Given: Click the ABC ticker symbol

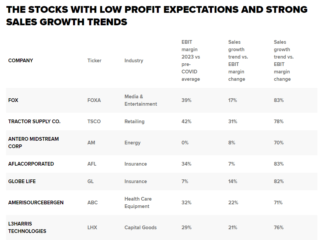Looking at the screenshot, I should point(93,203).
